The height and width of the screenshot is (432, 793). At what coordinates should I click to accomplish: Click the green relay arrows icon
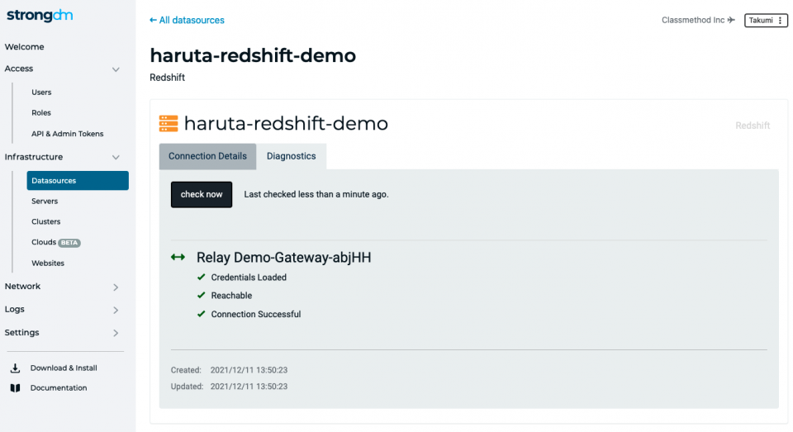tap(178, 257)
